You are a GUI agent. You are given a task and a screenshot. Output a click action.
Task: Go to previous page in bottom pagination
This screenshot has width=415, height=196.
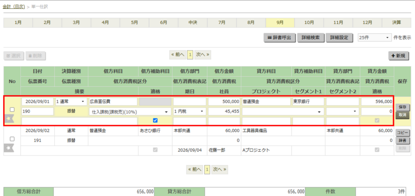(195, 169)
